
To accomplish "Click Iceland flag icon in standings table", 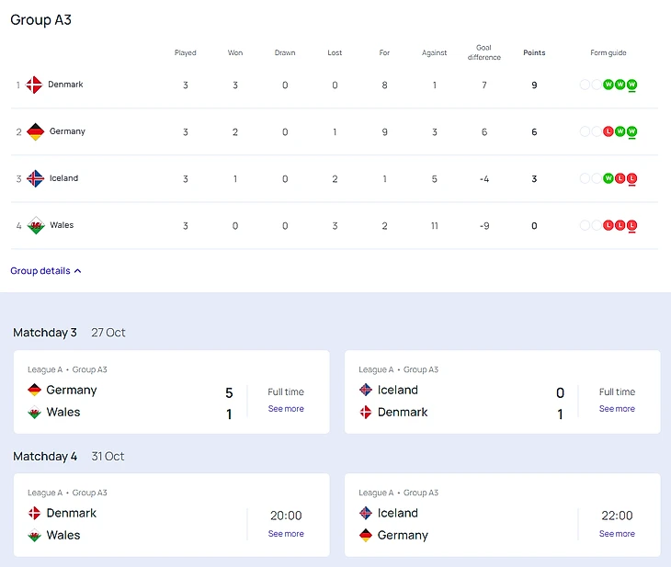I will tap(35, 178).
